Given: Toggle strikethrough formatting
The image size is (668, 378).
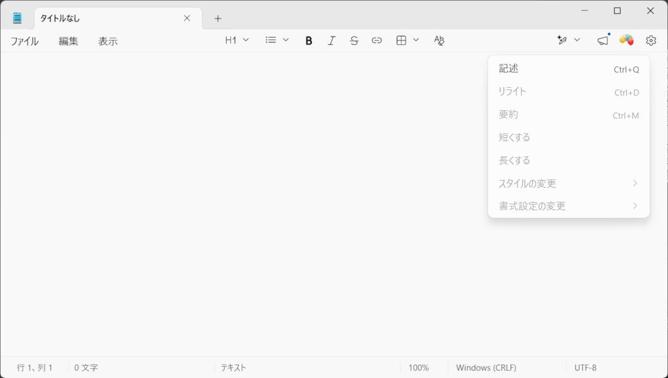Looking at the screenshot, I should (354, 41).
